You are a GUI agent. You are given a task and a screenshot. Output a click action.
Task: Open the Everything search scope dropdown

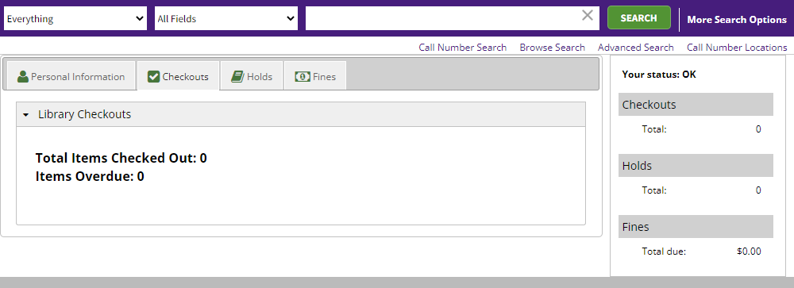(x=75, y=18)
